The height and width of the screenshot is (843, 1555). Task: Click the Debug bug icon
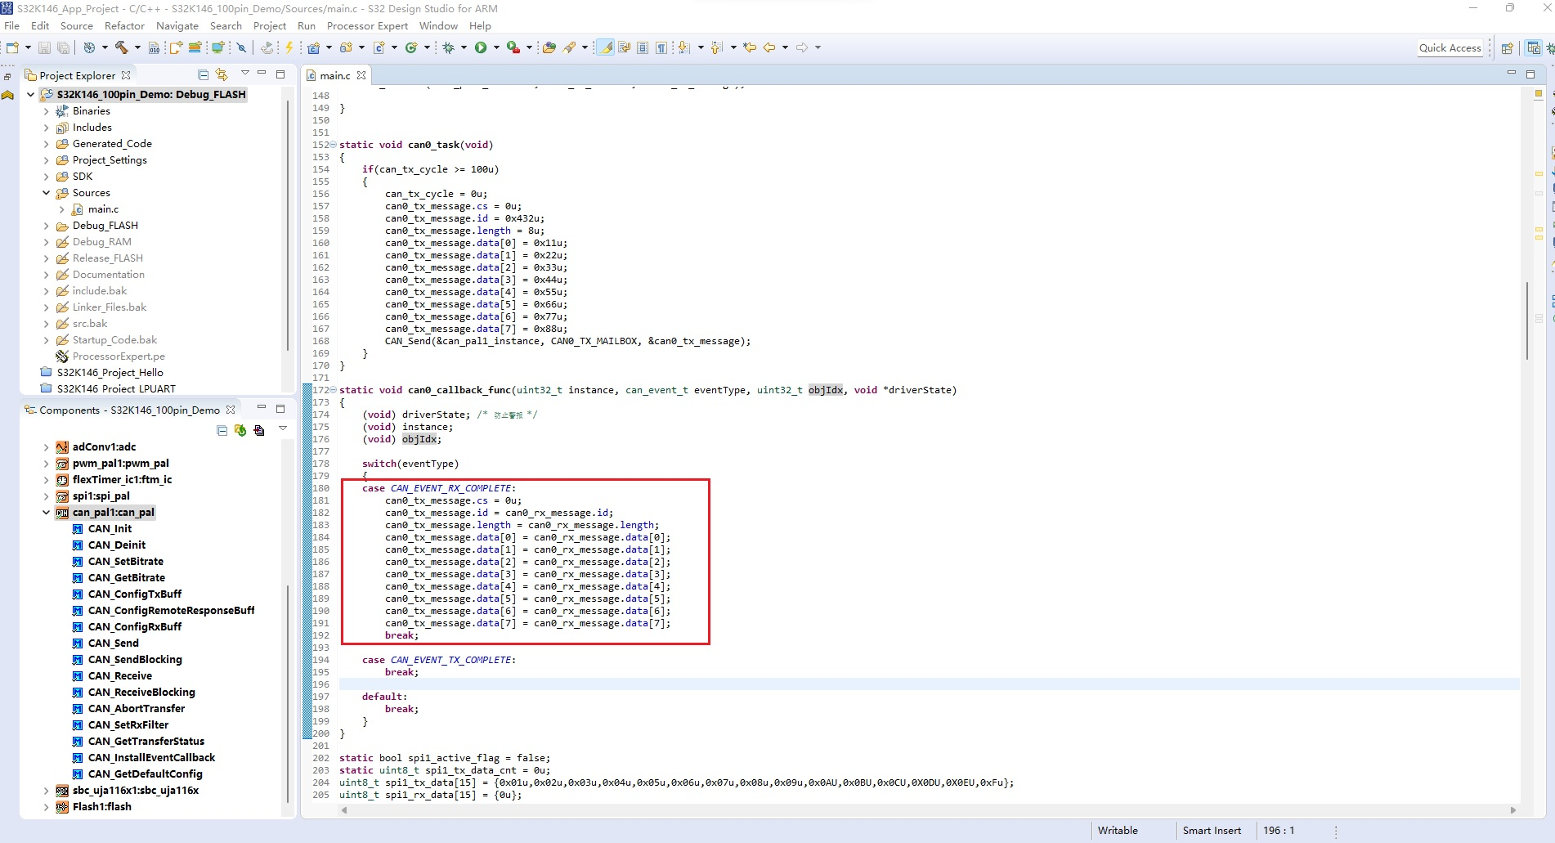pyautogui.click(x=448, y=47)
